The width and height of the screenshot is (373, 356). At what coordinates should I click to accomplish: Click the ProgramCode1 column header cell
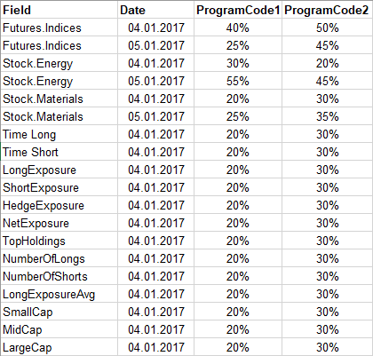click(238, 10)
